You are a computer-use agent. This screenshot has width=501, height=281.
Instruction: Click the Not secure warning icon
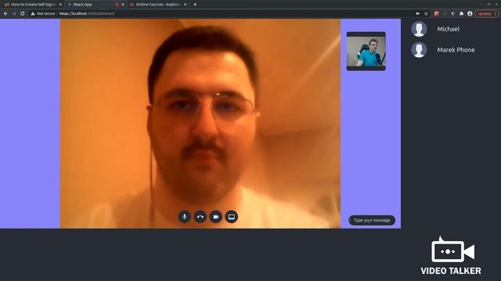(x=33, y=14)
